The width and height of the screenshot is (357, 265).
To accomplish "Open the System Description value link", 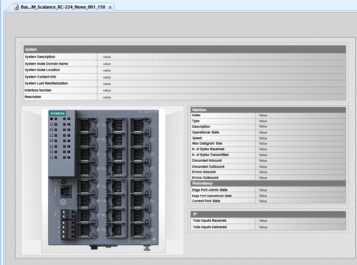I will pyautogui.click(x=106, y=57).
